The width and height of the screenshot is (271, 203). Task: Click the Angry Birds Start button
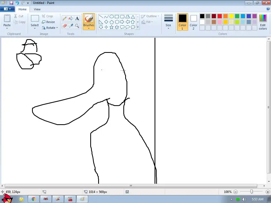pyautogui.click(x=7, y=199)
